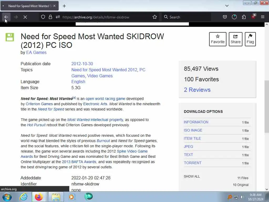Download the TORRENT option
Image resolution: width=269 pixels, height=202 pixels.
(193, 163)
